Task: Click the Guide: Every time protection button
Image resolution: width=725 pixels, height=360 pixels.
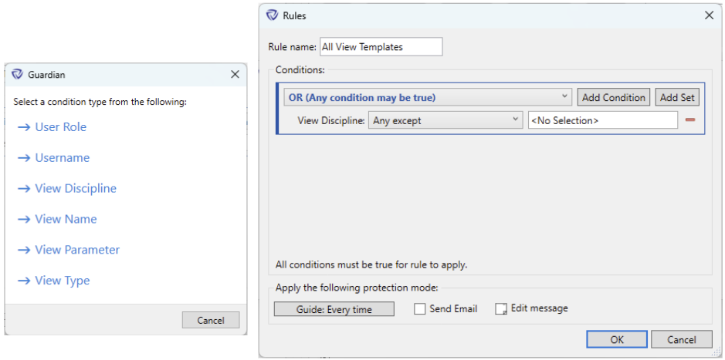Action: [x=334, y=309]
